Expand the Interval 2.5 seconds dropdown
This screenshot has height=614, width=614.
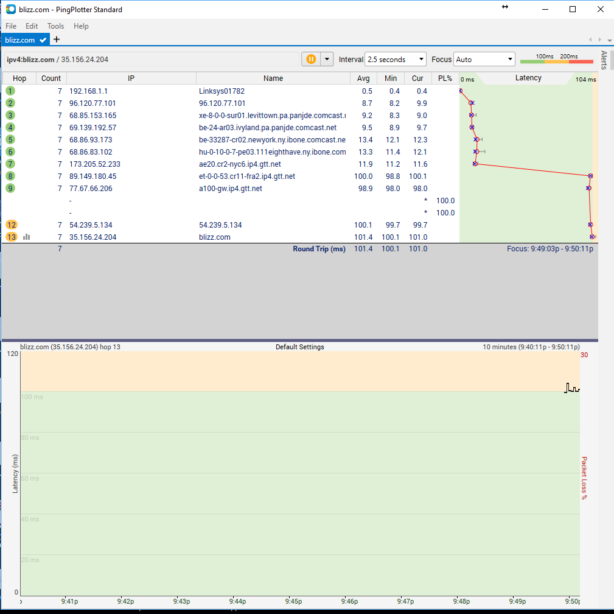point(396,60)
